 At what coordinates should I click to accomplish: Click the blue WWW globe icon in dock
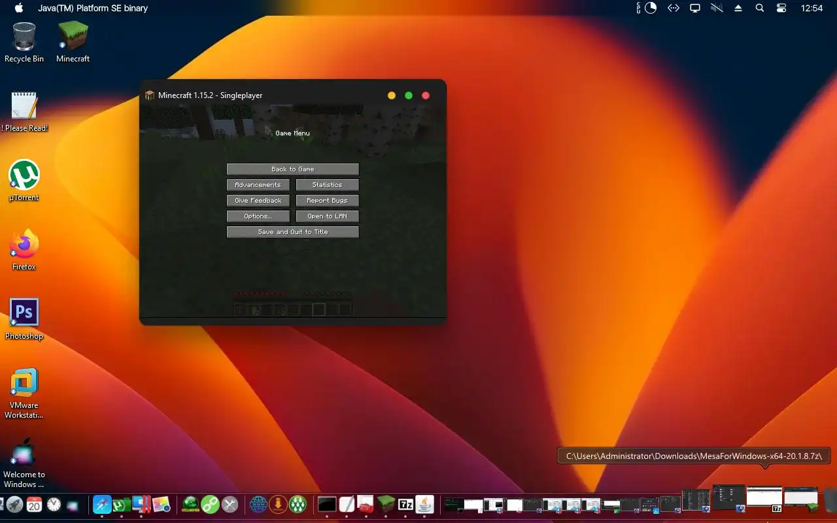pos(259,505)
